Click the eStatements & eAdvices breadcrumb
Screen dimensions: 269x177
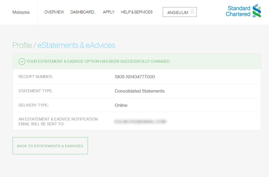click(x=76, y=45)
